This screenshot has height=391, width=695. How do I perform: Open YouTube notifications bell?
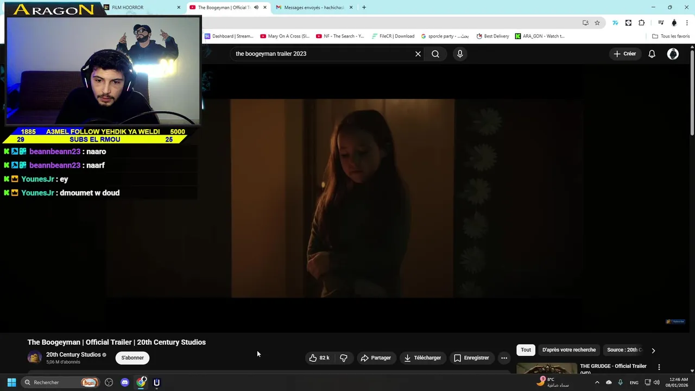click(x=652, y=54)
